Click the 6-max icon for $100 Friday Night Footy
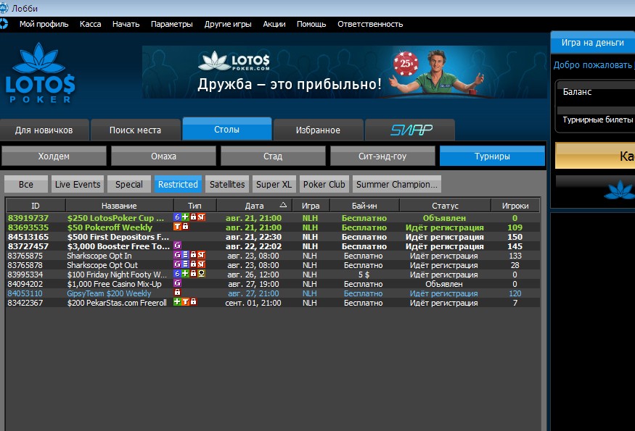Image resolution: width=635 pixels, height=431 pixels. pyautogui.click(x=177, y=274)
